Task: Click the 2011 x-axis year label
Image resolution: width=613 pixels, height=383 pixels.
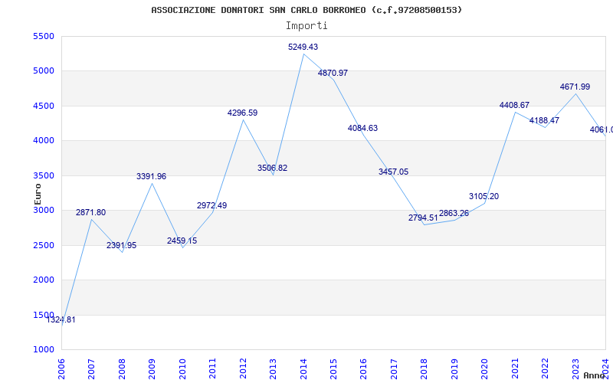Action: coord(213,369)
